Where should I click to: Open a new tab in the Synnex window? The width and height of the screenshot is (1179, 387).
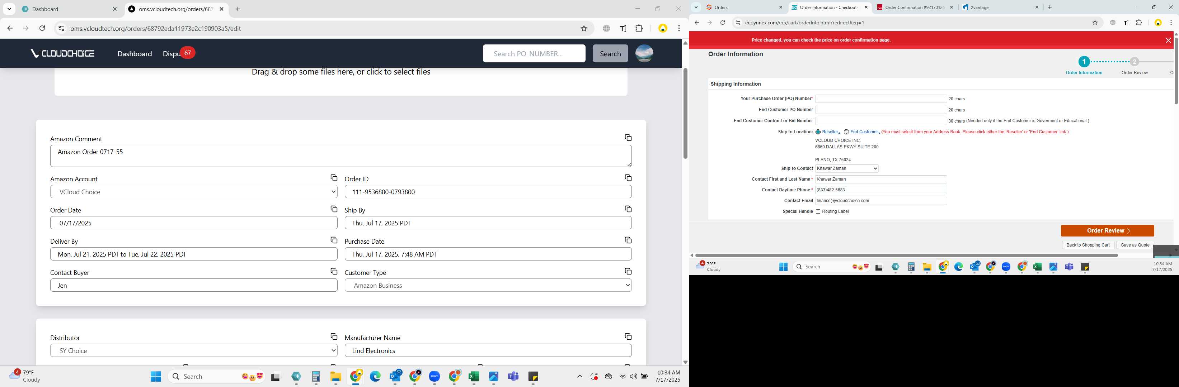tap(1050, 7)
